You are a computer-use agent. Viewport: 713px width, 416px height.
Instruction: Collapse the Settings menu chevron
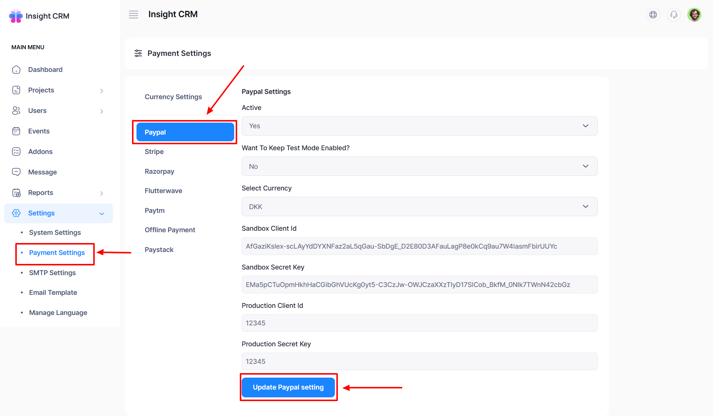pos(101,214)
